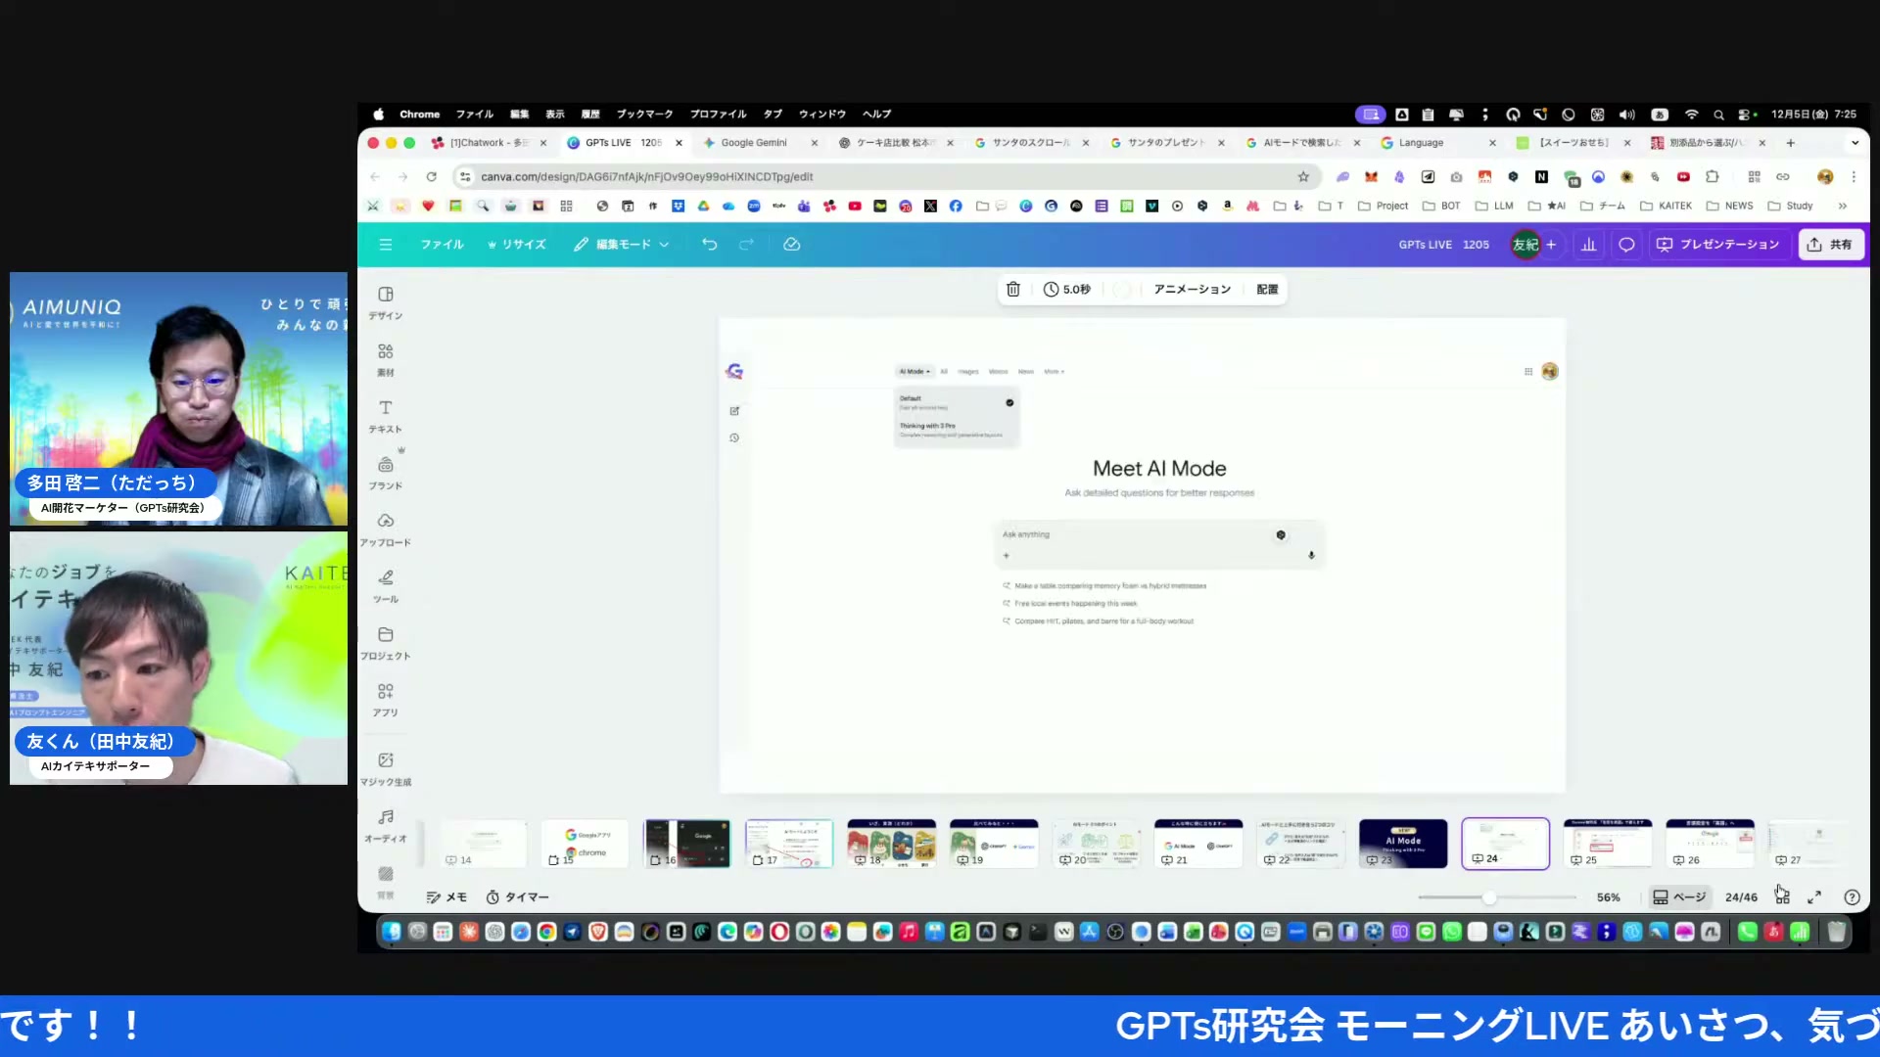Click the white page color swatch

pyautogui.click(x=1122, y=290)
